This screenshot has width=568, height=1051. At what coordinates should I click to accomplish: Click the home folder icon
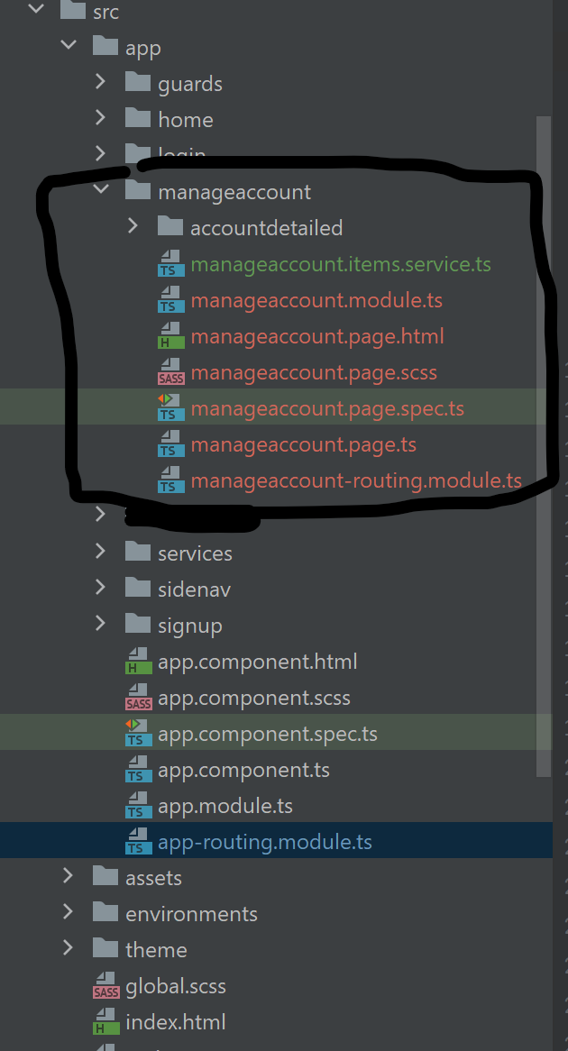138,118
